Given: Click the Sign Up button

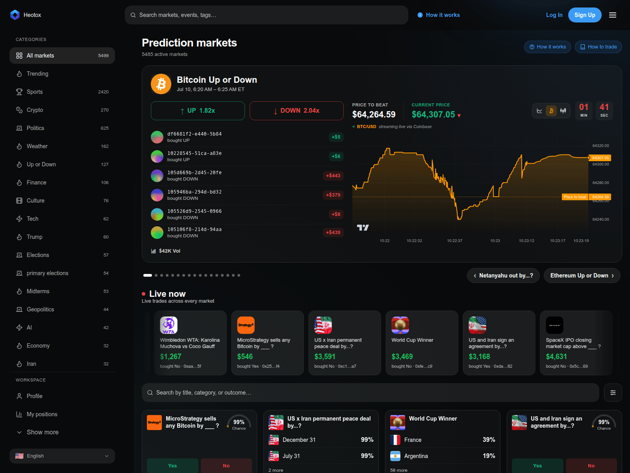Looking at the screenshot, I should 585,15.
